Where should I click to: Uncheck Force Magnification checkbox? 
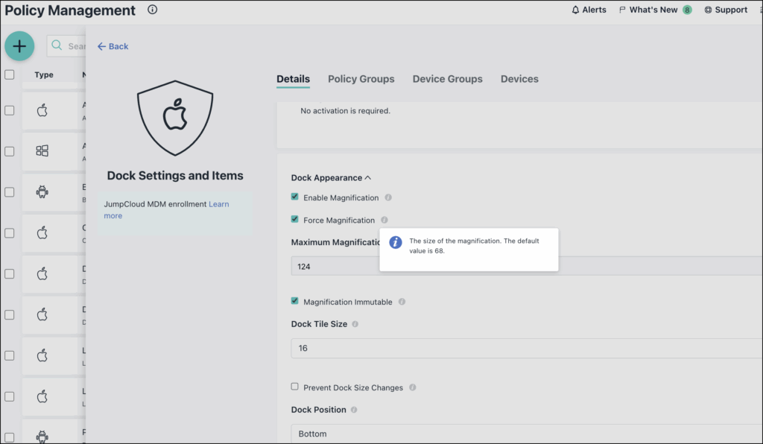pyautogui.click(x=295, y=220)
